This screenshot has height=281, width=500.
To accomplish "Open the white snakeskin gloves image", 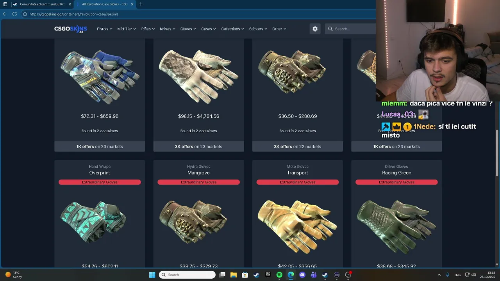I will click(x=198, y=76).
